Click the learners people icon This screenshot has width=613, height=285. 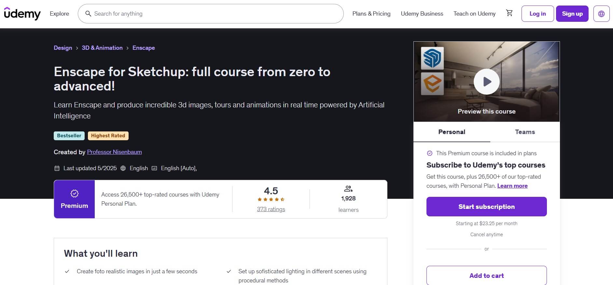[348, 189]
